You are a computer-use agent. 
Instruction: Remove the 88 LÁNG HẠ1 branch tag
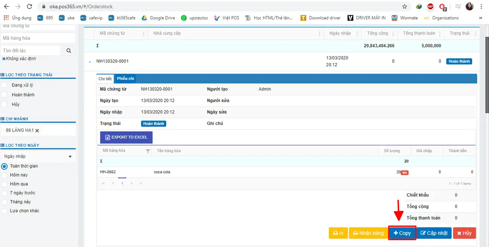37,130
